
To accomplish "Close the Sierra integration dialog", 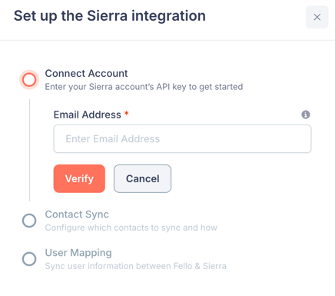I will (x=317, y=17).
